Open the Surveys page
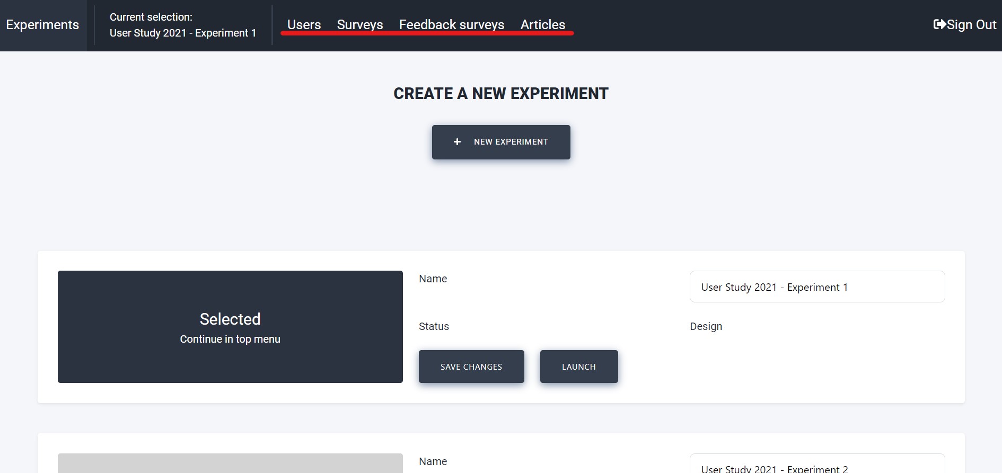 (360, 25)
